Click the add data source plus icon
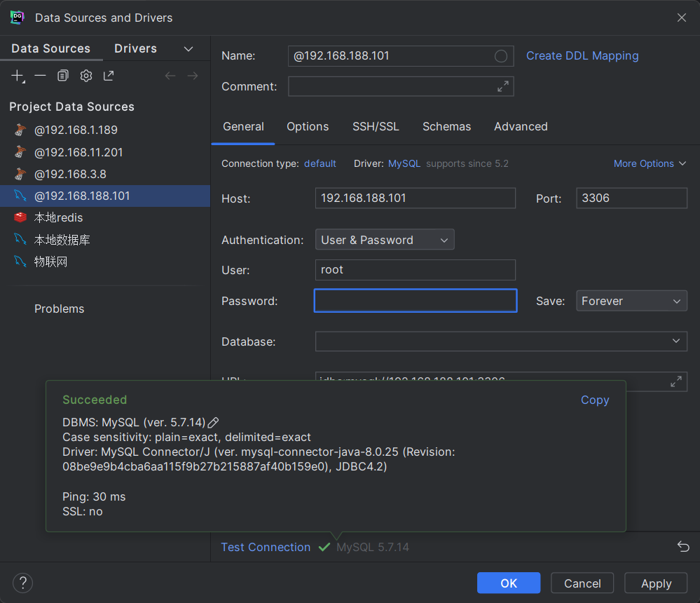 click(18, 76)
